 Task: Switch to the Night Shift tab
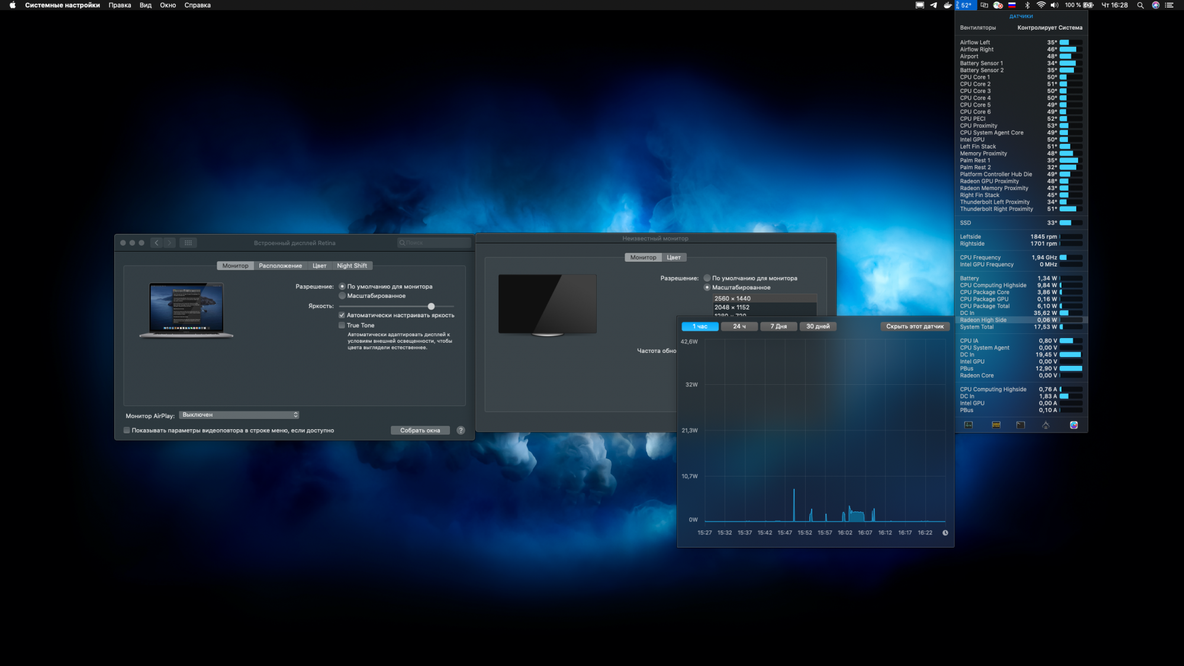click(352, 266)
